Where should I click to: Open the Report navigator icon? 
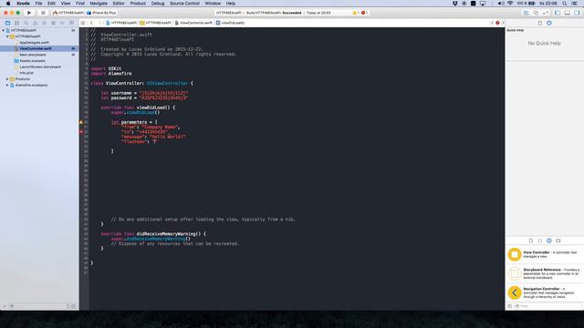point(71,23)
